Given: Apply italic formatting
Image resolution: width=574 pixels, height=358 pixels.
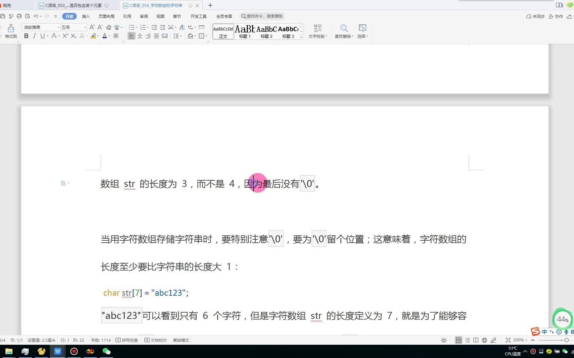Looking at the screenshot, I should click(x=34, y=36).
